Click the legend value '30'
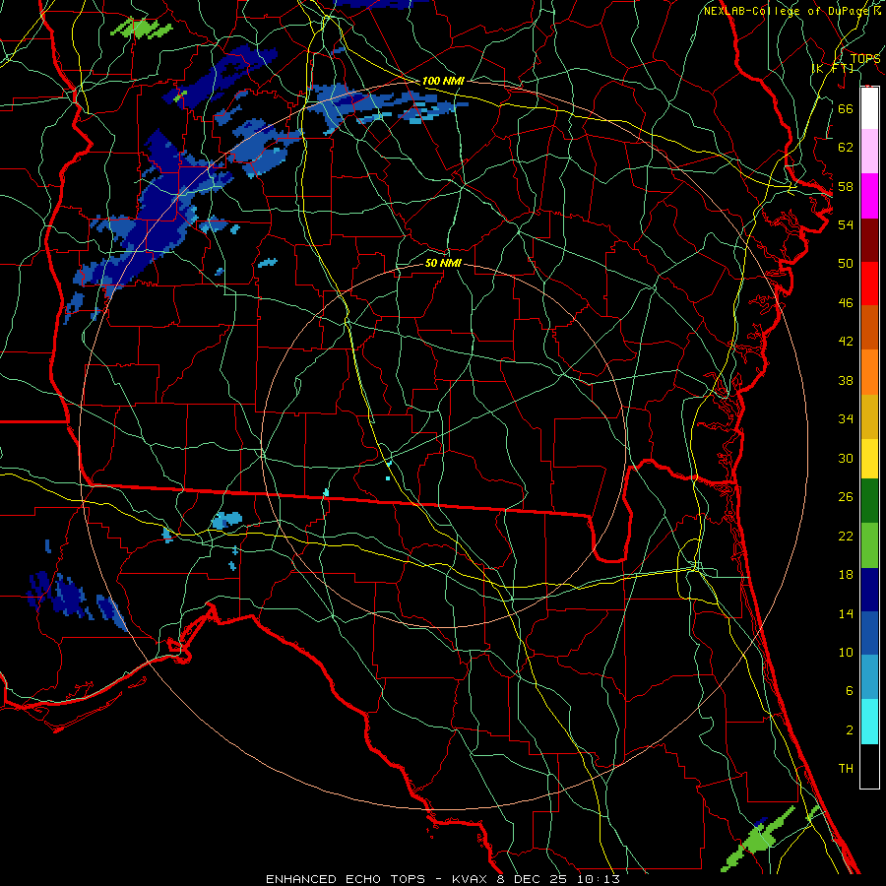Viewport: 886px width, 886px height. pos(846,458)
